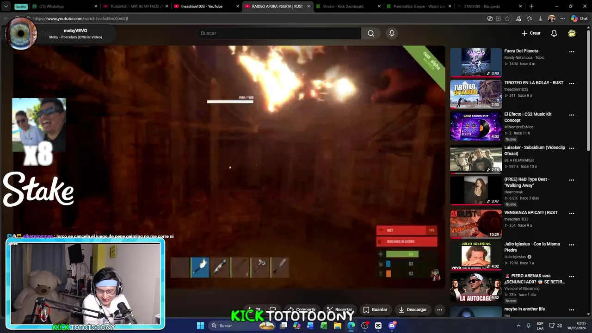Image resolution: width=592 pixels, height=333 pixels.
Task: Open the Julio Iglesias Con la Misma Piedra title
Action: 532,247
